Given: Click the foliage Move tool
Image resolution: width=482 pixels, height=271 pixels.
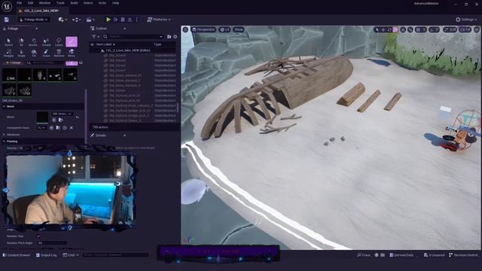Looking at the screenshot, I should [72, 53].
